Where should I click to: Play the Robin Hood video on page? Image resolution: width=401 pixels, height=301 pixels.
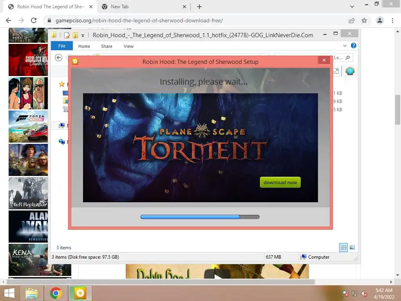tap(217, 275)
